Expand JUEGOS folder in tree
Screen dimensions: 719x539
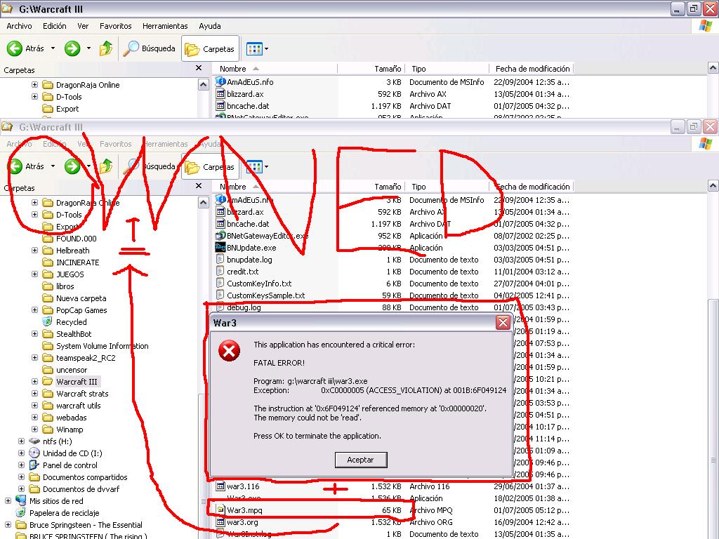(x=35, y=274)
